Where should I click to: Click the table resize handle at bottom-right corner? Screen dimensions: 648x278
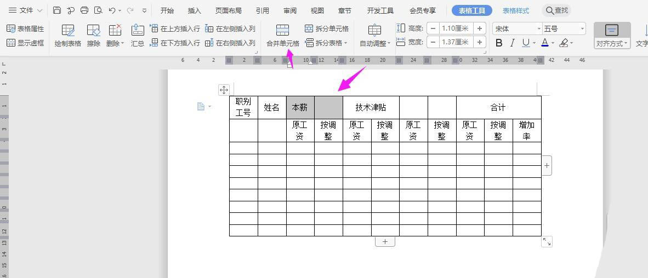[x=547, y=242]
